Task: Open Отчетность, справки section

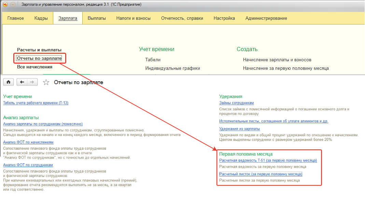Action: [182, 18]
